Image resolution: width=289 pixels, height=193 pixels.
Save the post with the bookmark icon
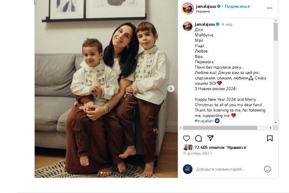[269, 138]
